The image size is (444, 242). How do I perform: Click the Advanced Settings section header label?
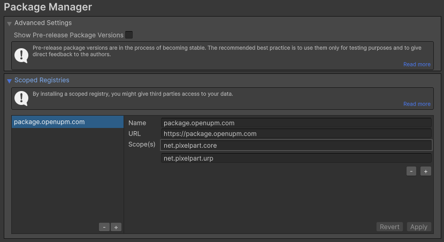pyautogui.click(x=43, y=23)
